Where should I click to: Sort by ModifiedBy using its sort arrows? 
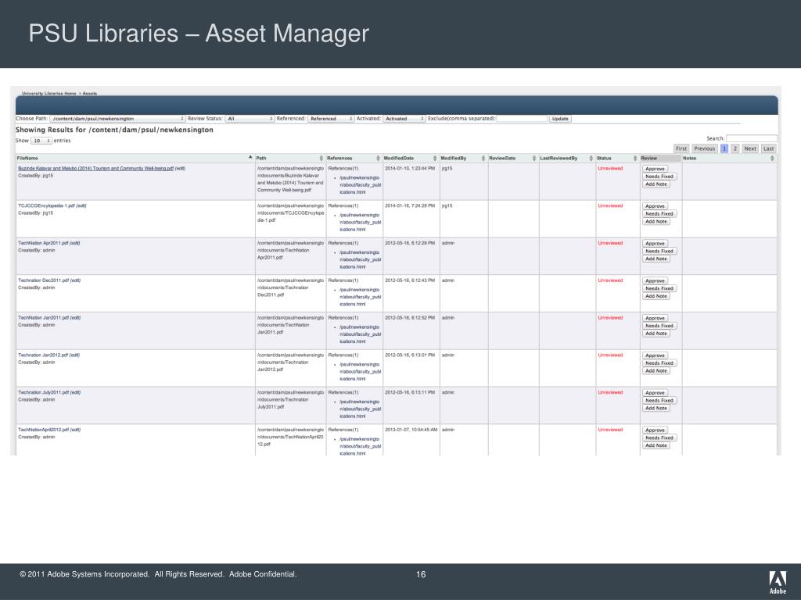click(x=483, y=158)
